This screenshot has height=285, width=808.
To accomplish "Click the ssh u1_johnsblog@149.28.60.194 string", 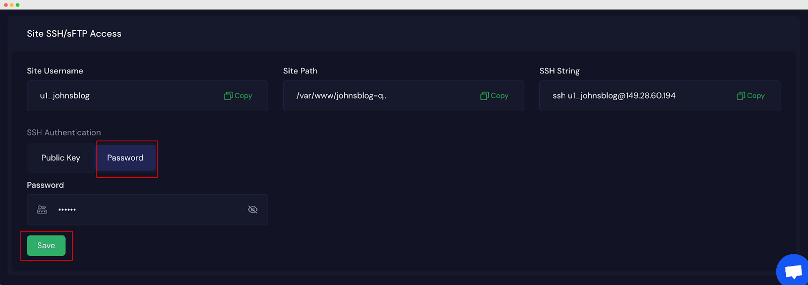I will tap(614, 96).
